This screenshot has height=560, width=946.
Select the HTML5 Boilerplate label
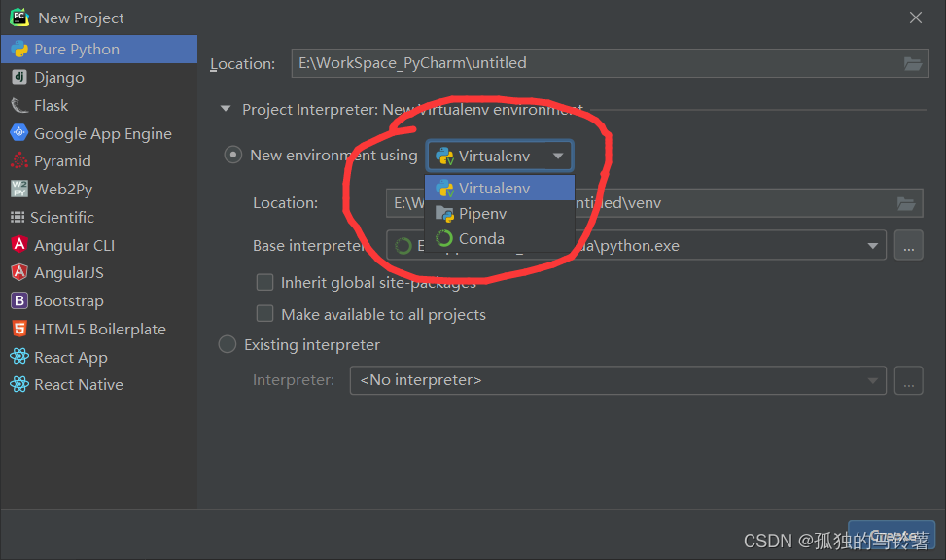100,329
